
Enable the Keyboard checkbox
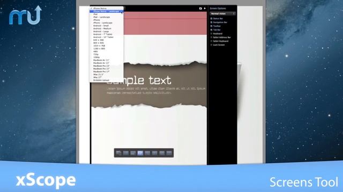[211, 34]
